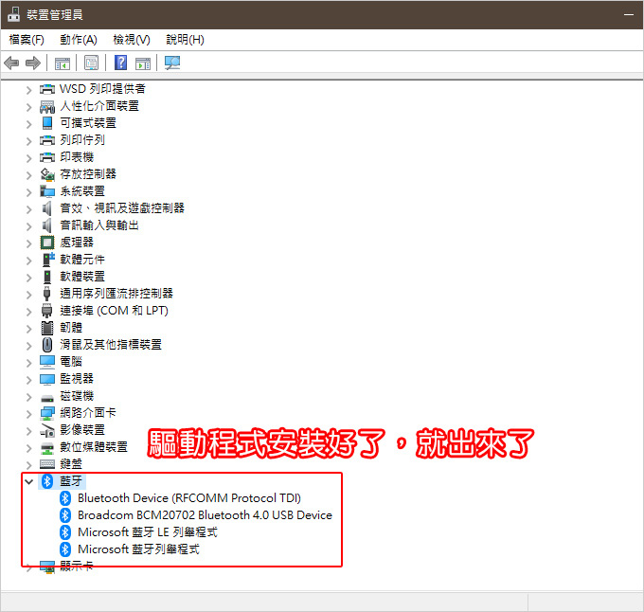Expand 音效、視訊及遊戲控制器 category
The height and width of the screenshot is (612, 644).
pos(28,209)
